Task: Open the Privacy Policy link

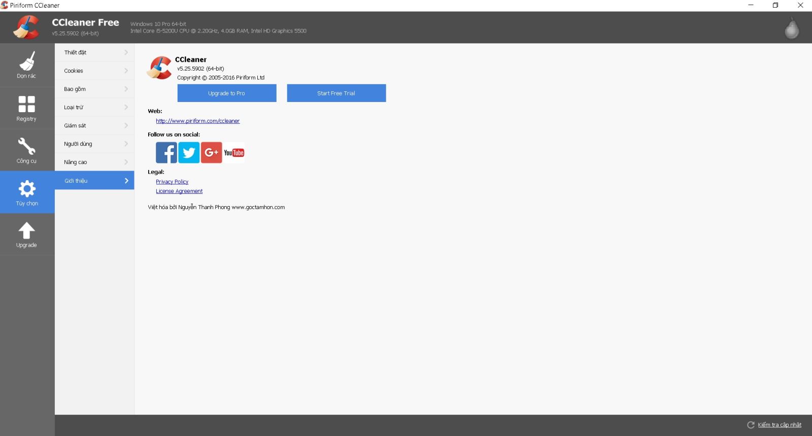Action: [172, 182]
